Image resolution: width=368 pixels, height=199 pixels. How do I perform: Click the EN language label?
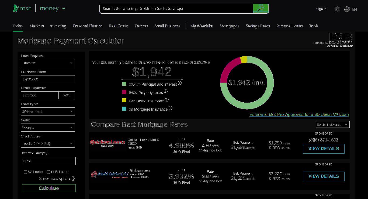click(x=354, y=9)
